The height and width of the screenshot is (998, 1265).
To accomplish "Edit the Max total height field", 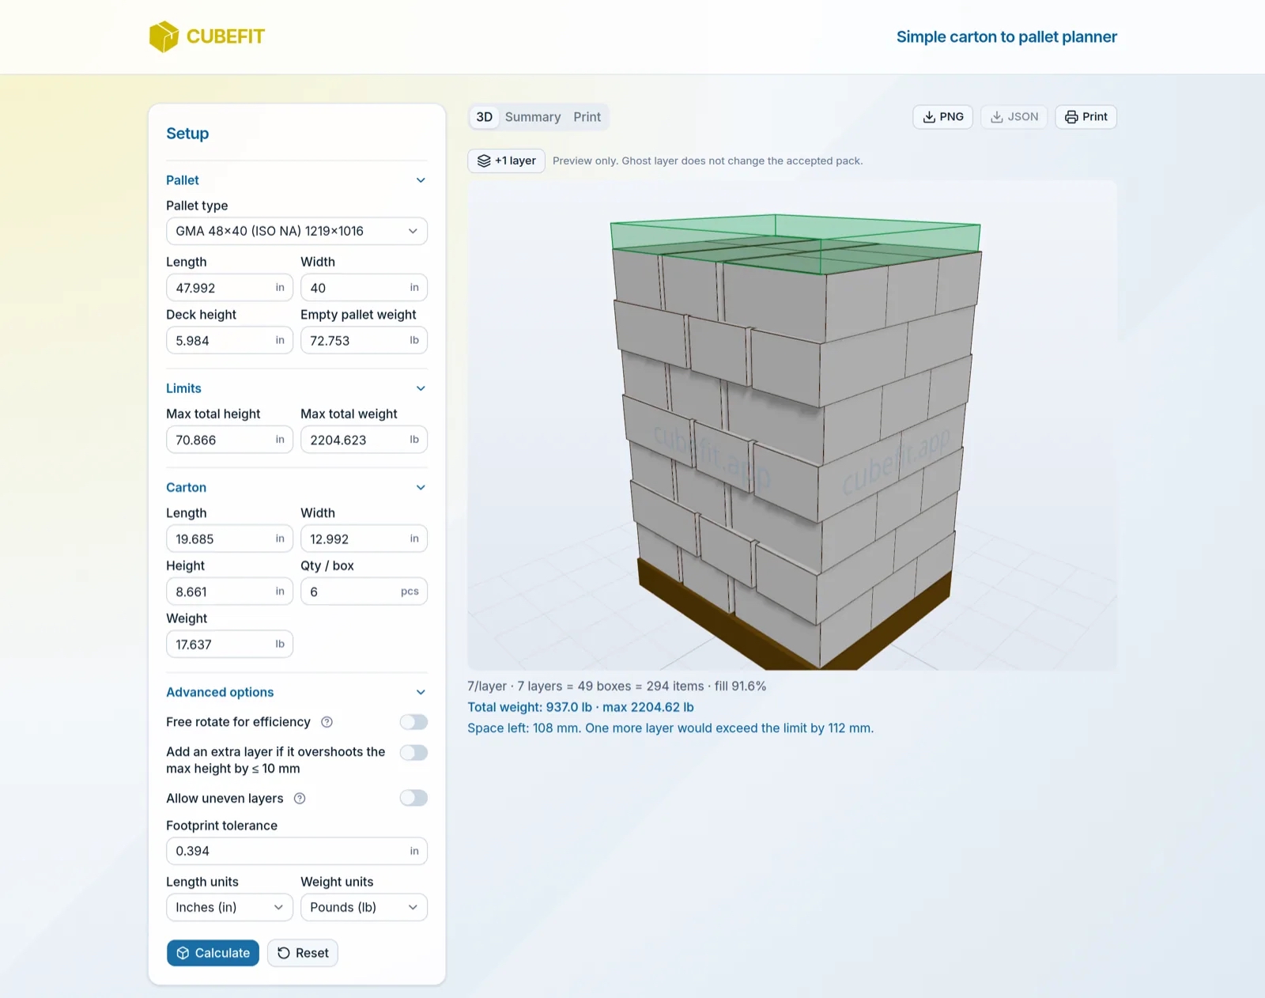I will coord(229,440).
